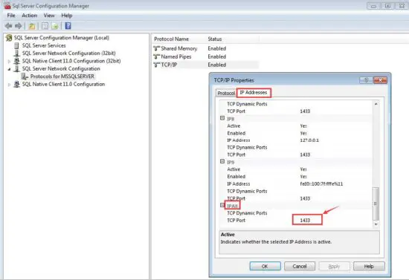Click the Shared Memory protocol icon
The width and height of the screenshot is (409, 280).
click(x=156, y=48)
